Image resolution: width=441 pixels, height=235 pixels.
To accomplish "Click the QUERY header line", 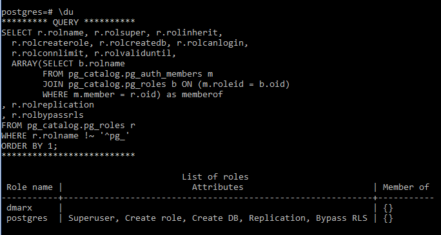I will (x=68, y=22).
